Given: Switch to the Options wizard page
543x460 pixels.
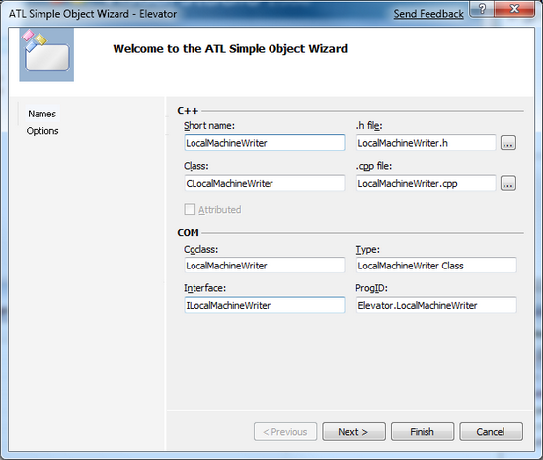Looking at the screenshot, I should click(x=42, y=131).
